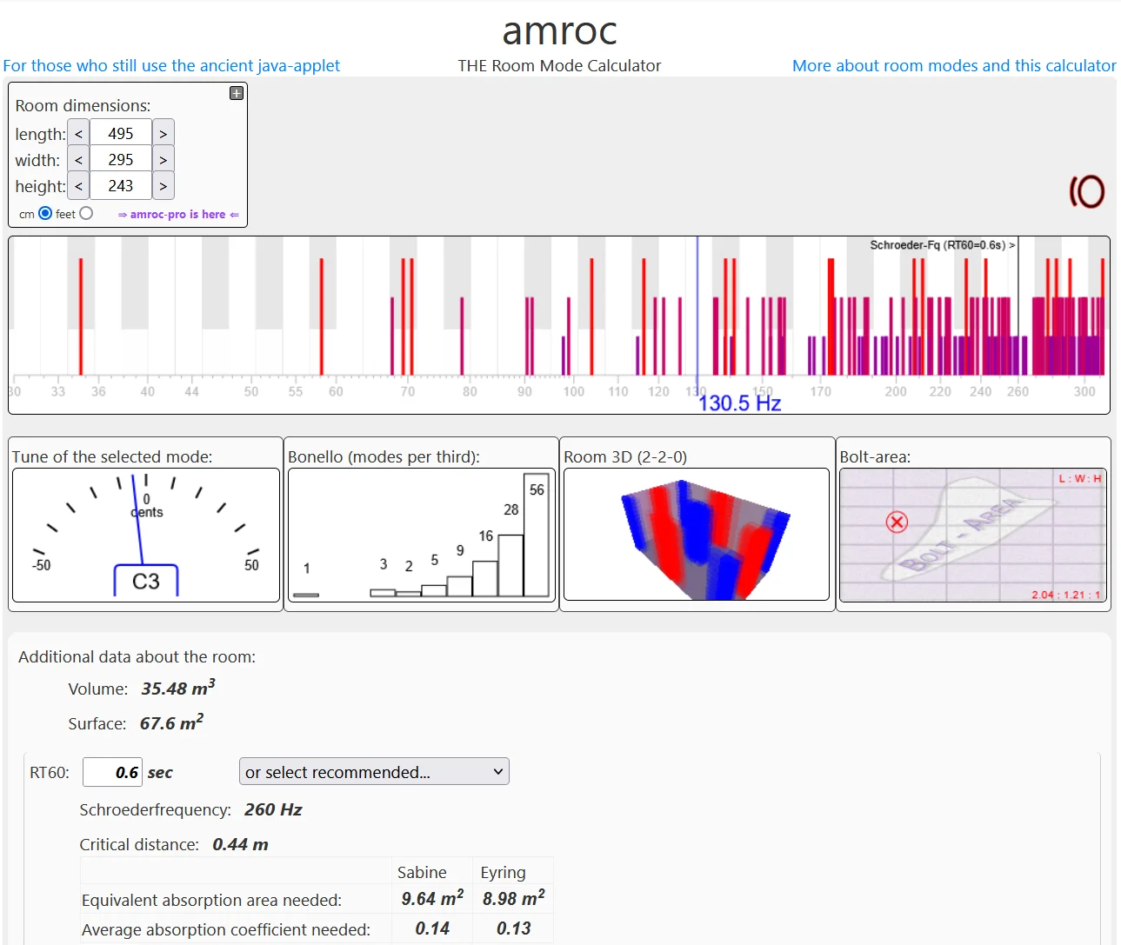1121x945 pixels.
Task: Click the Sabine absorption area 9.64 m²
Action: click(432, 898)
